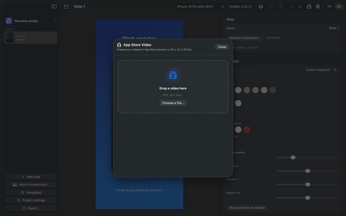Click the Add slide button
The height and width of the screenshot is (216, 346).
coord(31,177)
